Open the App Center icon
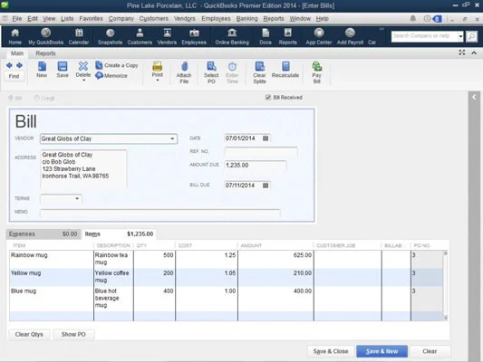Viewport: 483px width, 362px height. [x=318, y=36]
